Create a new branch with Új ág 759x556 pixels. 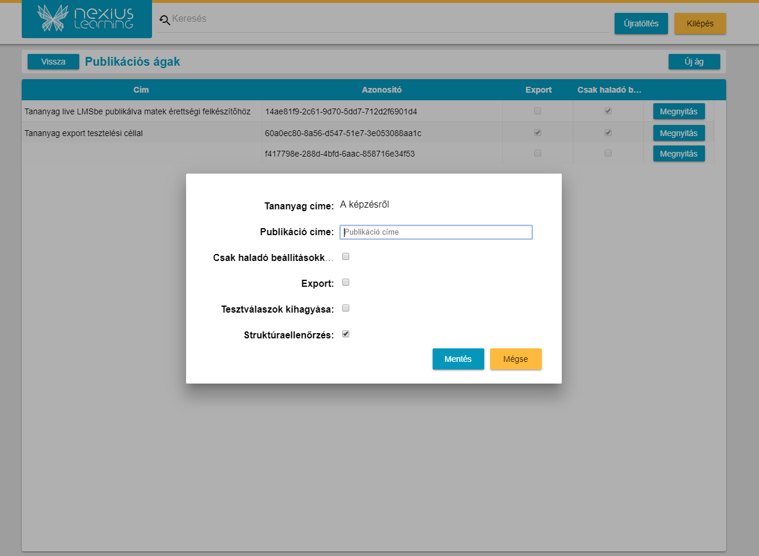pos(694,62)
